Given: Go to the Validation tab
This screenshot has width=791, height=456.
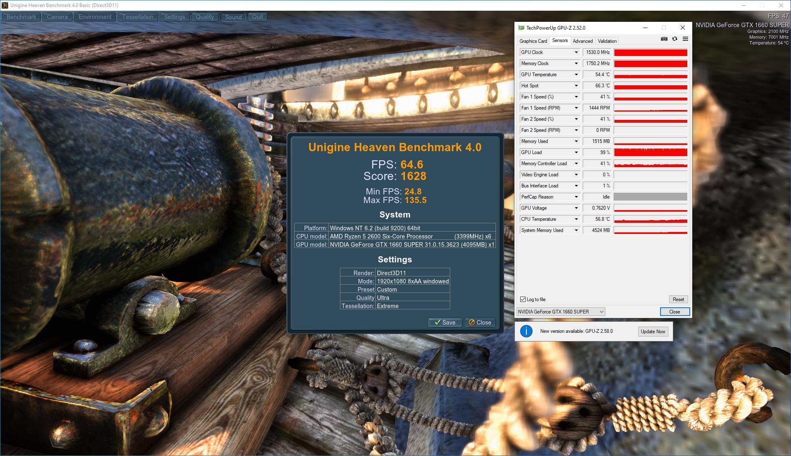Looking at the screenshot, I should click(607, 41).
